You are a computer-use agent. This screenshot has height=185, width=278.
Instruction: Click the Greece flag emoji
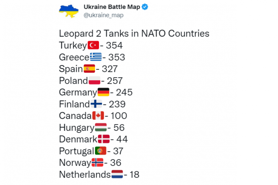click(x=96, y=57)
